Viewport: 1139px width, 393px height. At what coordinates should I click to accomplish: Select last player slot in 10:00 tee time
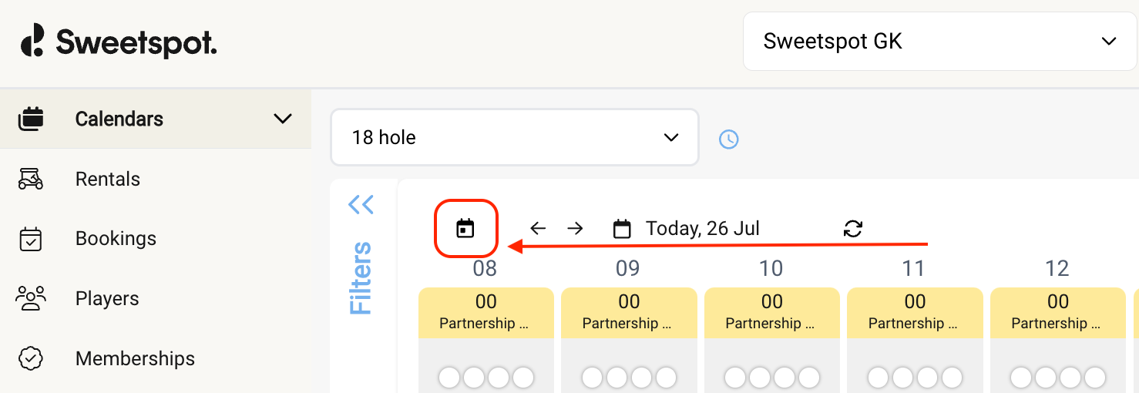[x=809, y=378]
